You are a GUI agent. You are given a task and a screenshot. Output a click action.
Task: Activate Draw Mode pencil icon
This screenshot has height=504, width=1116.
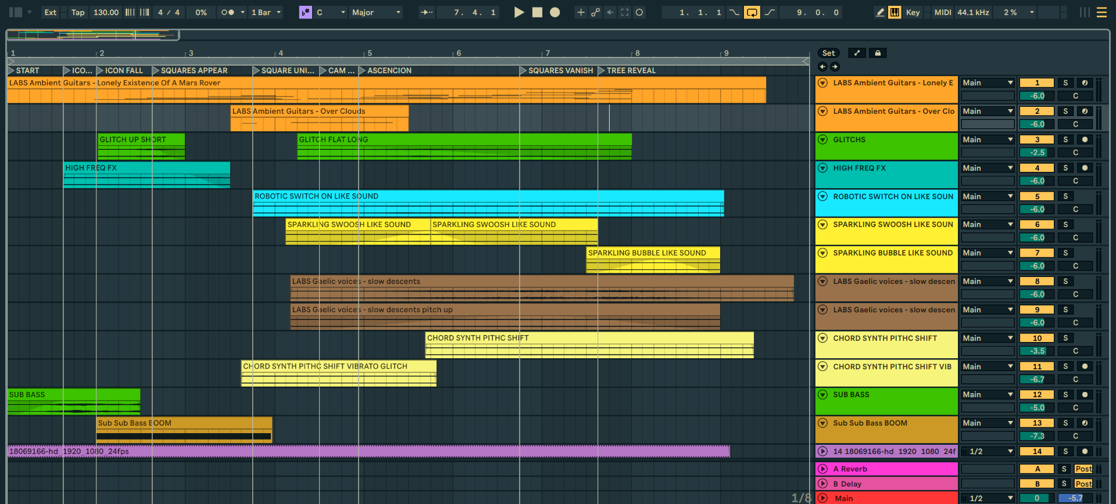[x=880, y=12]
